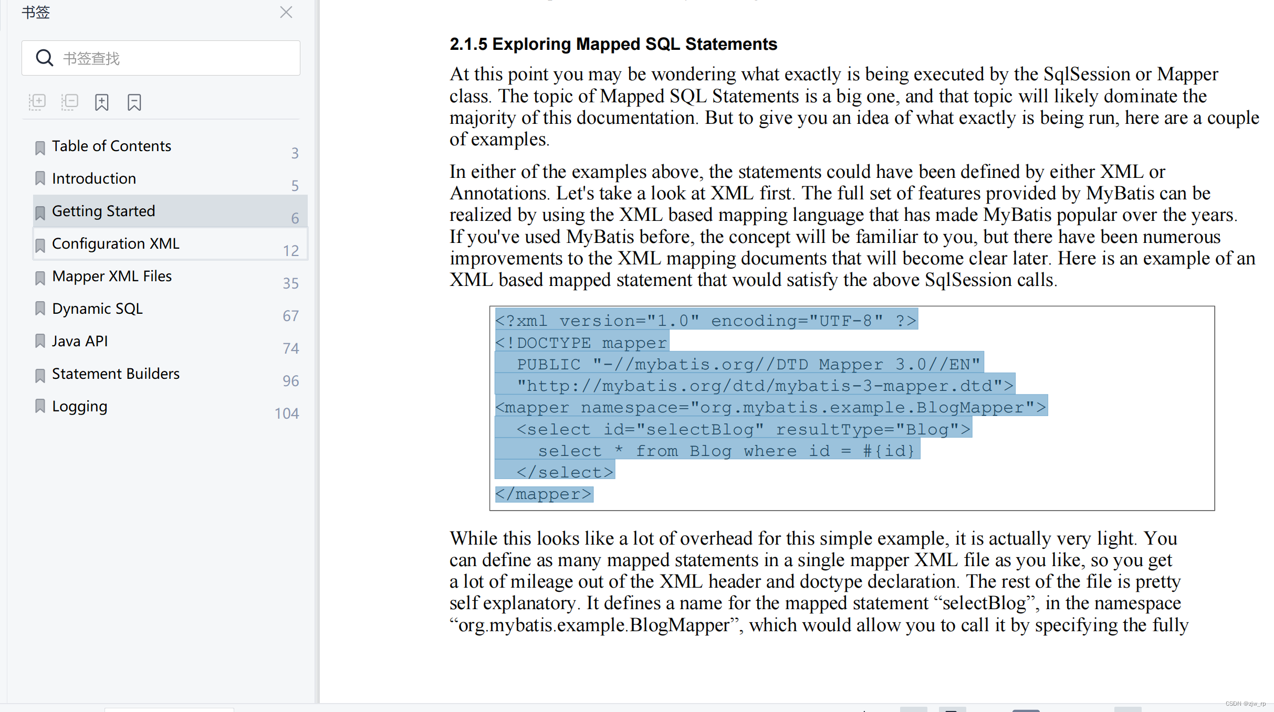
Task: Select the Getting Started bookmark
Action: click(x=103, y=211)
